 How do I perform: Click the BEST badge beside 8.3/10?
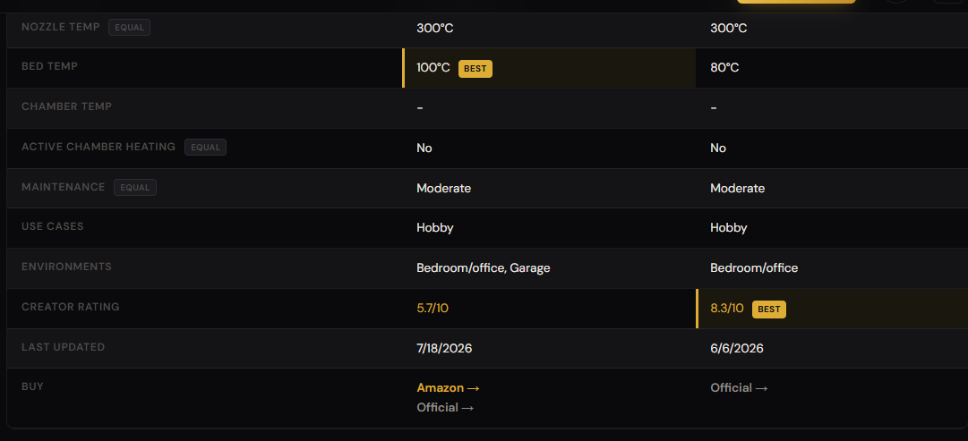click(769, 309)
